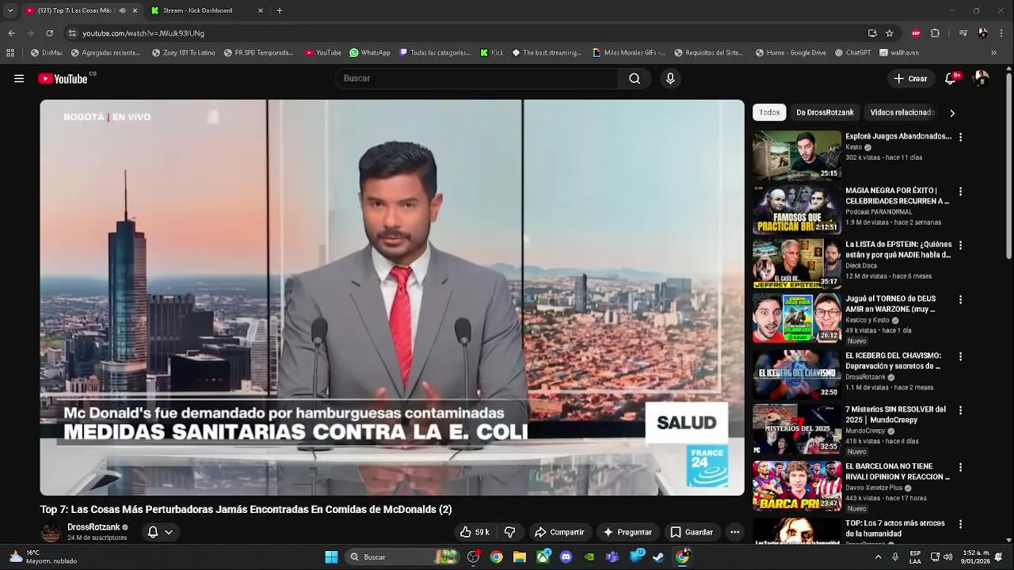
Task: Open the ChatGPT bookmark
Action: tap(852, 53)
